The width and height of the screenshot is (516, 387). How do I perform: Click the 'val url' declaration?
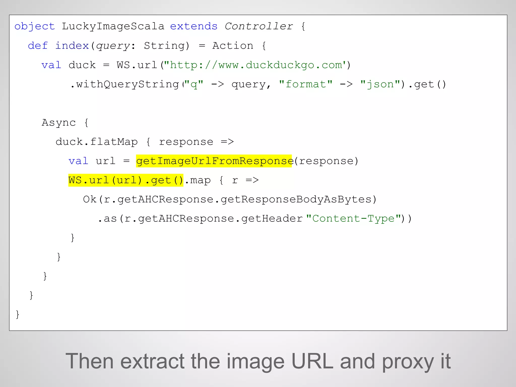point(92,161)
